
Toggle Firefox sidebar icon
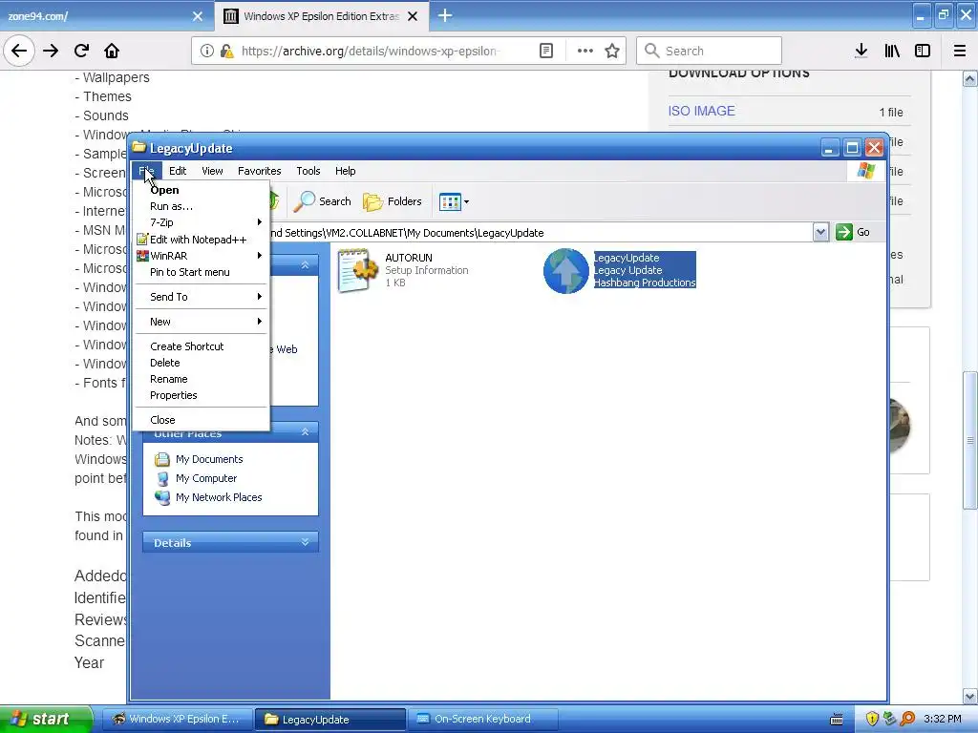(x=922, y=52)
